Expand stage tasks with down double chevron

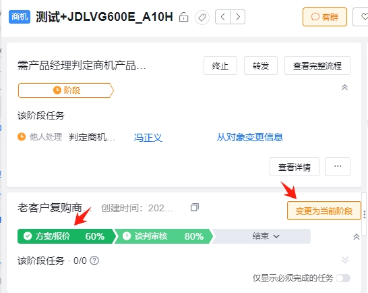(345, 260)
